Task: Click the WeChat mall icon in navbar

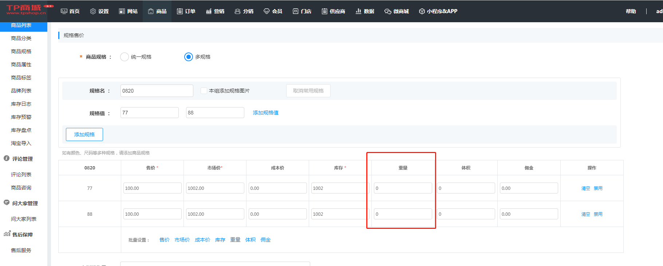Action: [x=388, y=11]
